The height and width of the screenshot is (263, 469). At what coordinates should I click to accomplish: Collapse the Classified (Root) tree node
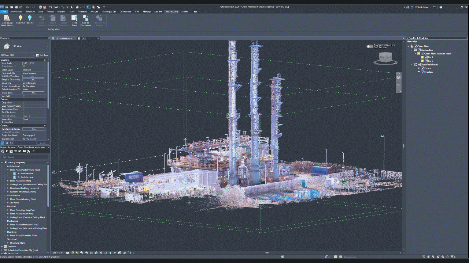412,65
